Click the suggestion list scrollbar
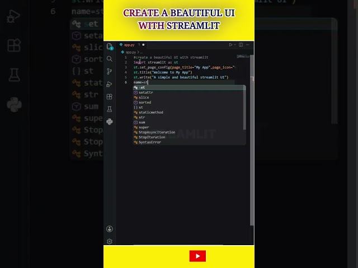The image size is (358, 268). pyautogui.click(x=244, y=108)
